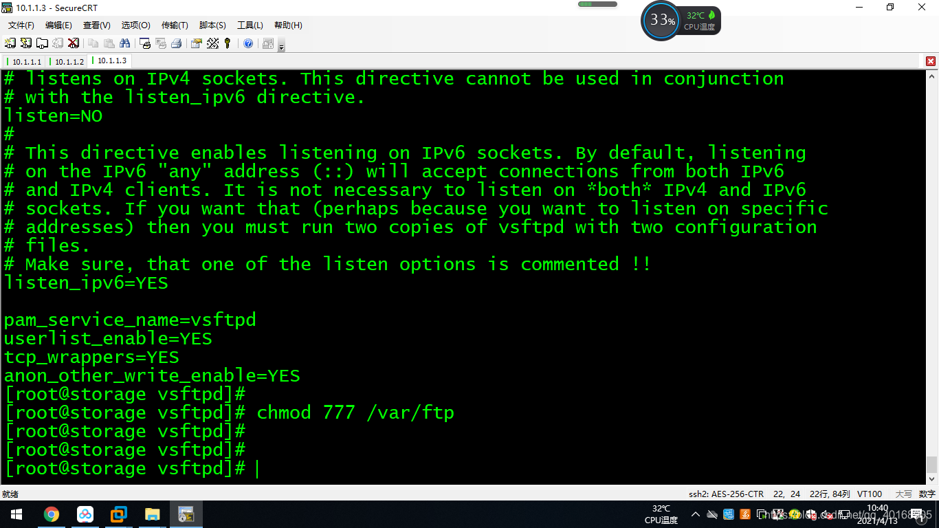The height and width of the screenshot is (528, 939).
Task: Click the OneDrive cloud tray icon
Action: click(712, 514)
